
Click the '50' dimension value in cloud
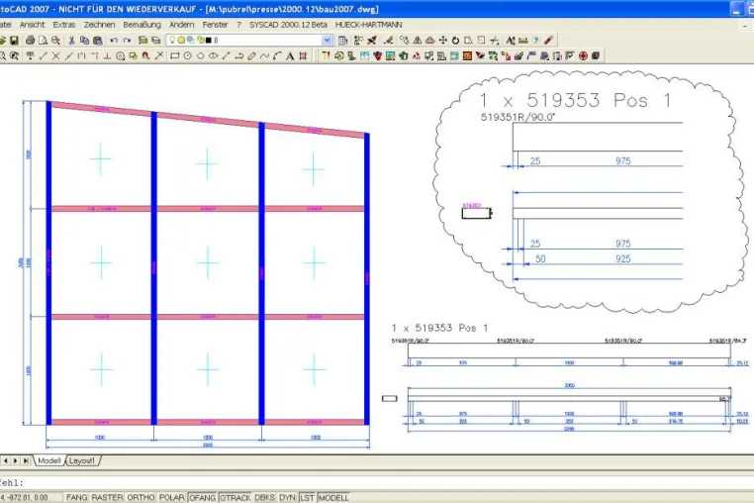(540, 259)
